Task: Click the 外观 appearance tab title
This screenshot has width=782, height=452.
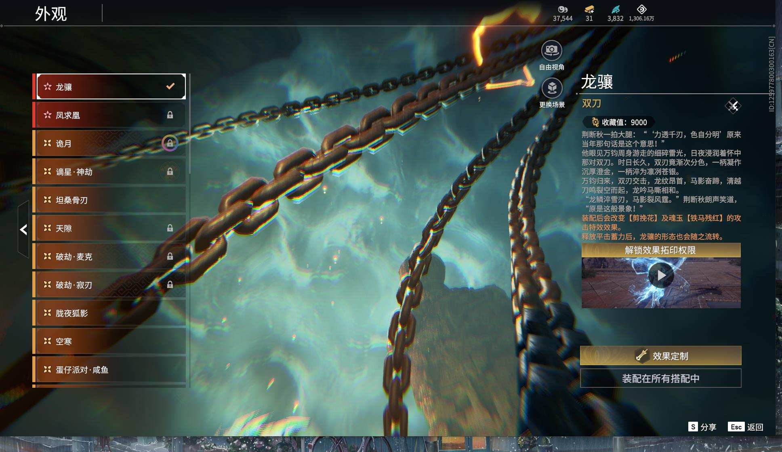Action: pyautogui.click(x=51, y=14)
